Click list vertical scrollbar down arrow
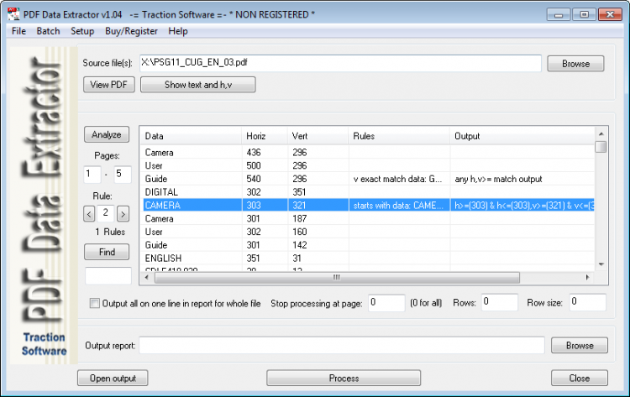630x397 pixels. 601,264
